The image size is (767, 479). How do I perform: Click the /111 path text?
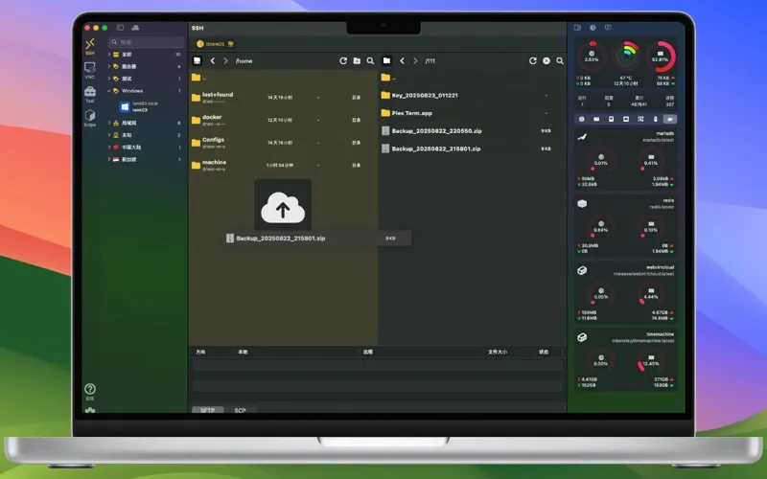[x=430, y=61]
